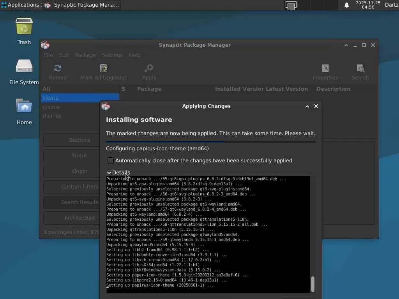Image resolution: width=399 pixels, height=299 pixels.
Task: Click the clock showing 2025-11-25 04:56
Action: pyautogui.click(x=368, y=5)
